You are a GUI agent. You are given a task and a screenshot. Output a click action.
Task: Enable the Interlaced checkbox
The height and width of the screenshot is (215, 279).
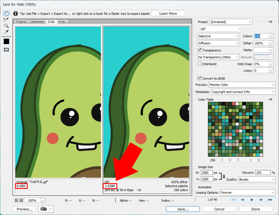coord(199,64)
